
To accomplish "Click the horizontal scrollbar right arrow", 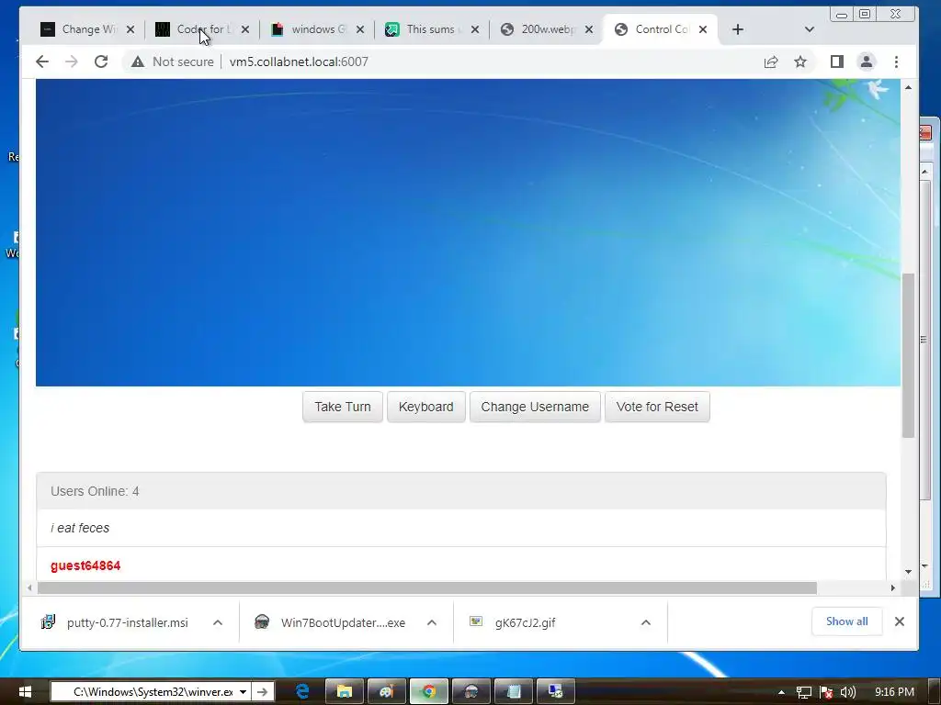I will 893,588.
